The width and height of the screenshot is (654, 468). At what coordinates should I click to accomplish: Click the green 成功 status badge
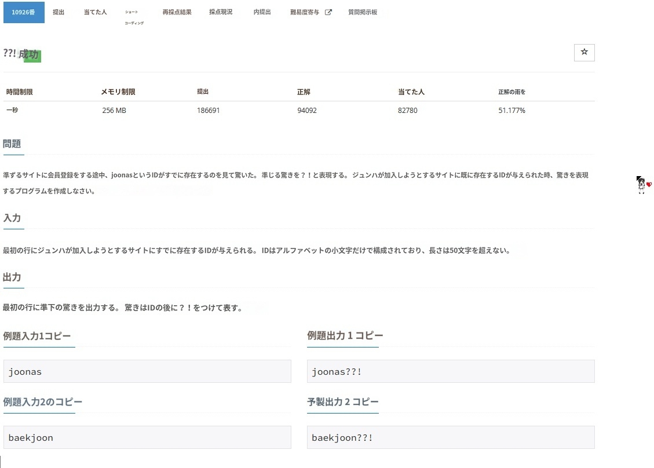coord(30,55)
